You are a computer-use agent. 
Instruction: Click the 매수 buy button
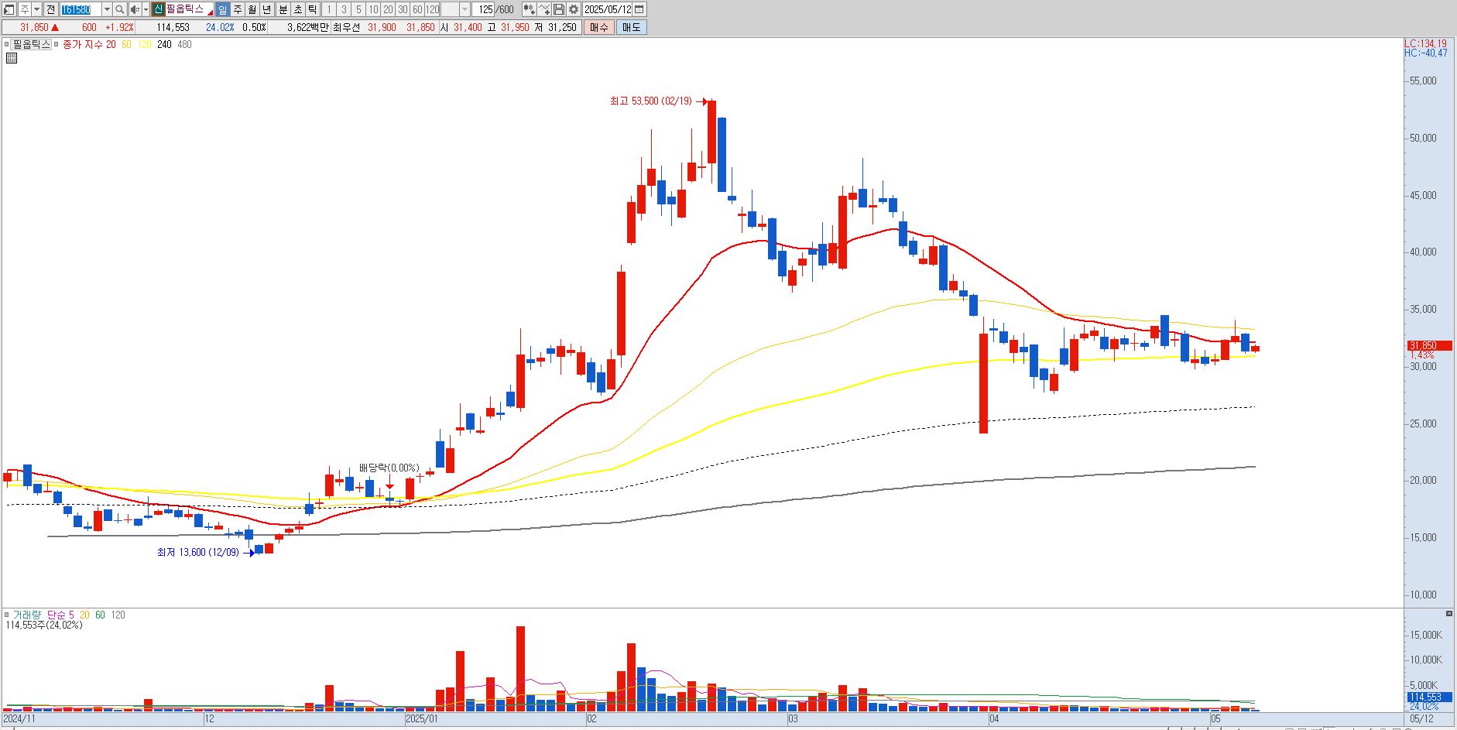[x=599, y=27]
